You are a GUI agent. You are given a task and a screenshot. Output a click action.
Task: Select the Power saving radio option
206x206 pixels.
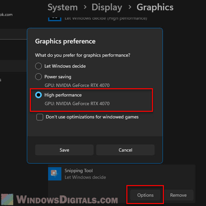(38, 77)
